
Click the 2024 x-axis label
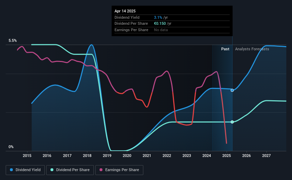pyautogui.click(x=207, y=156)
